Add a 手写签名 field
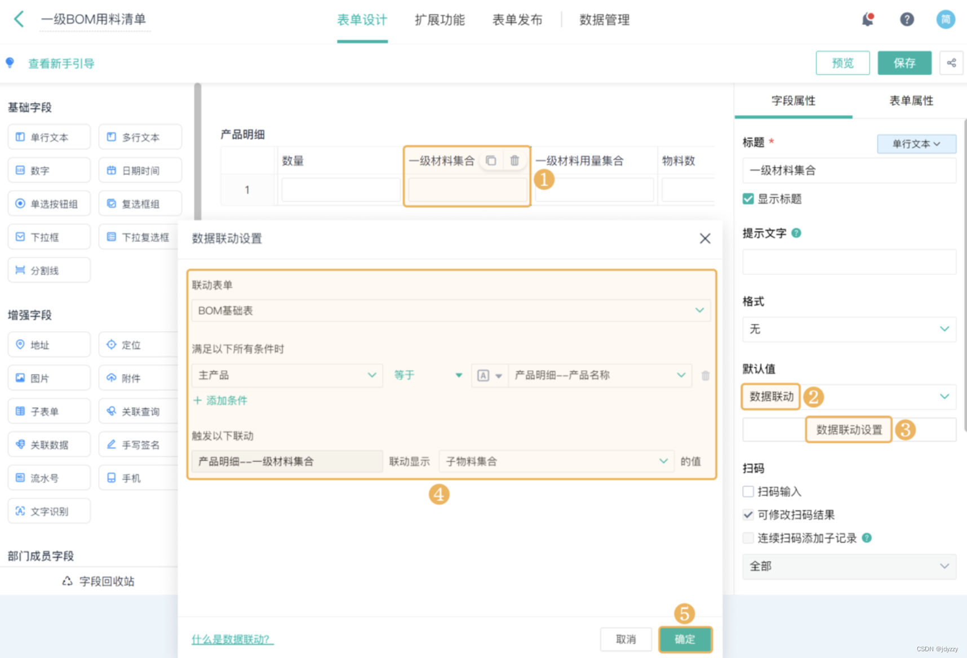The width and height of the screenshot is (967, 658). [x=139, y=444]
